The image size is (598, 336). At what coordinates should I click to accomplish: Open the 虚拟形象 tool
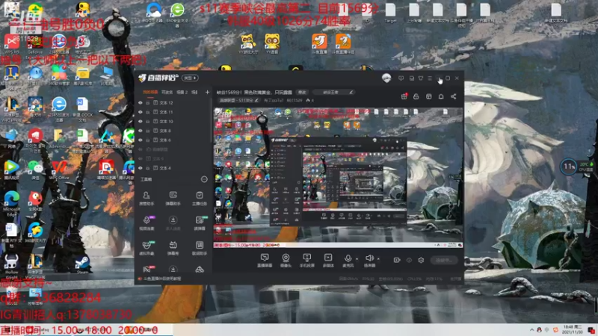point(147,248)
